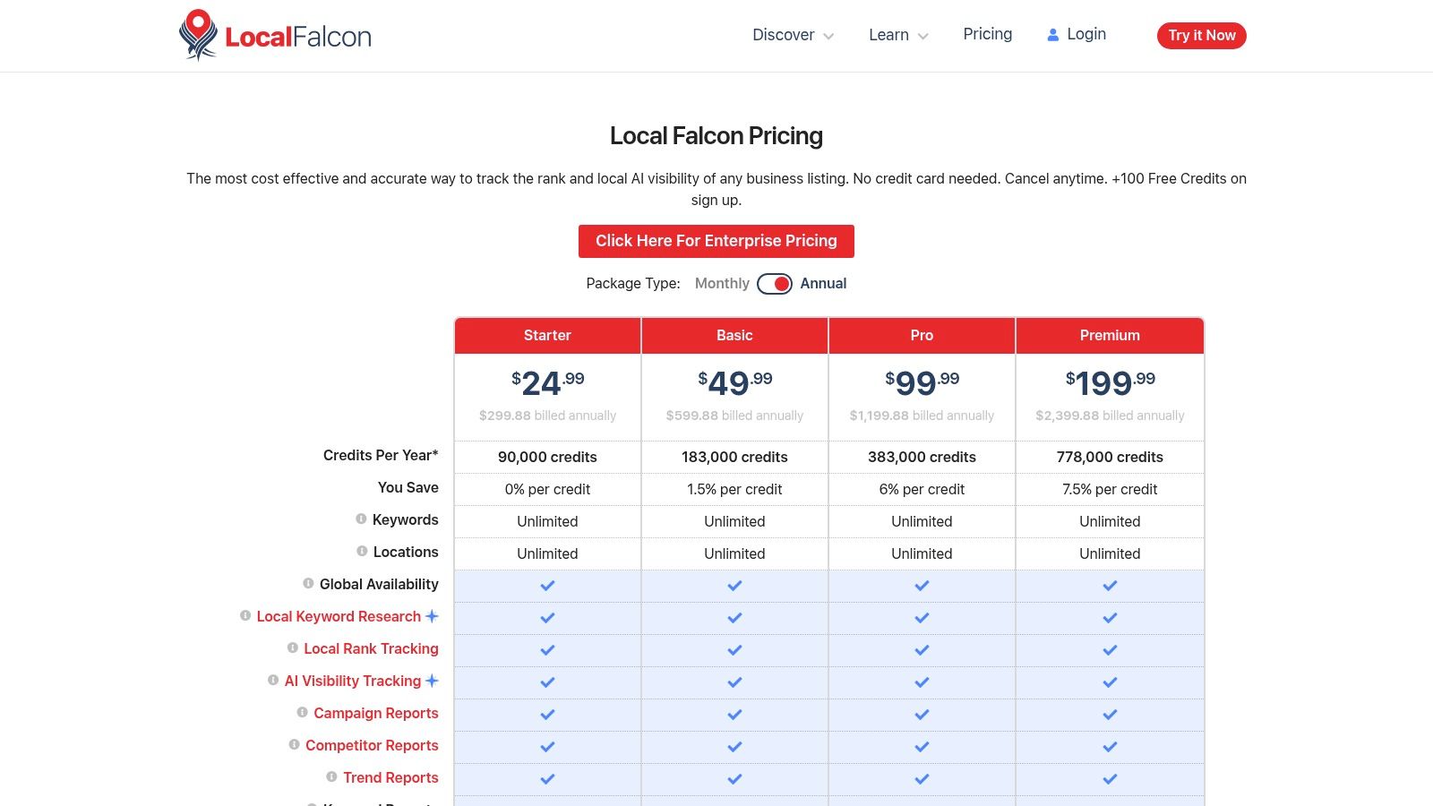Click the chevron beside Discover

pyautogui.click(x=827, y=36)
